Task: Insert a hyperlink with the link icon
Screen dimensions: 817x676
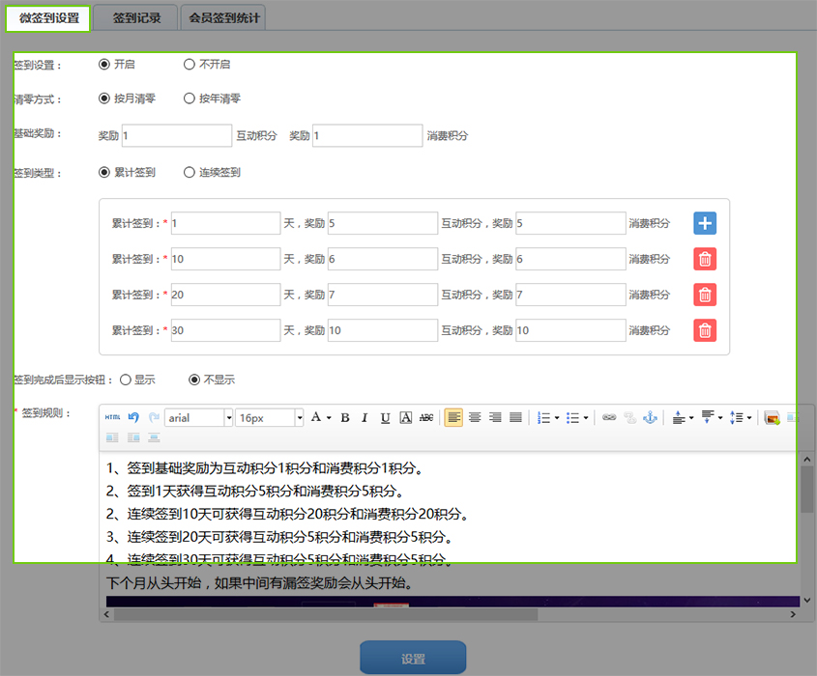Action: tap(609, 418)
